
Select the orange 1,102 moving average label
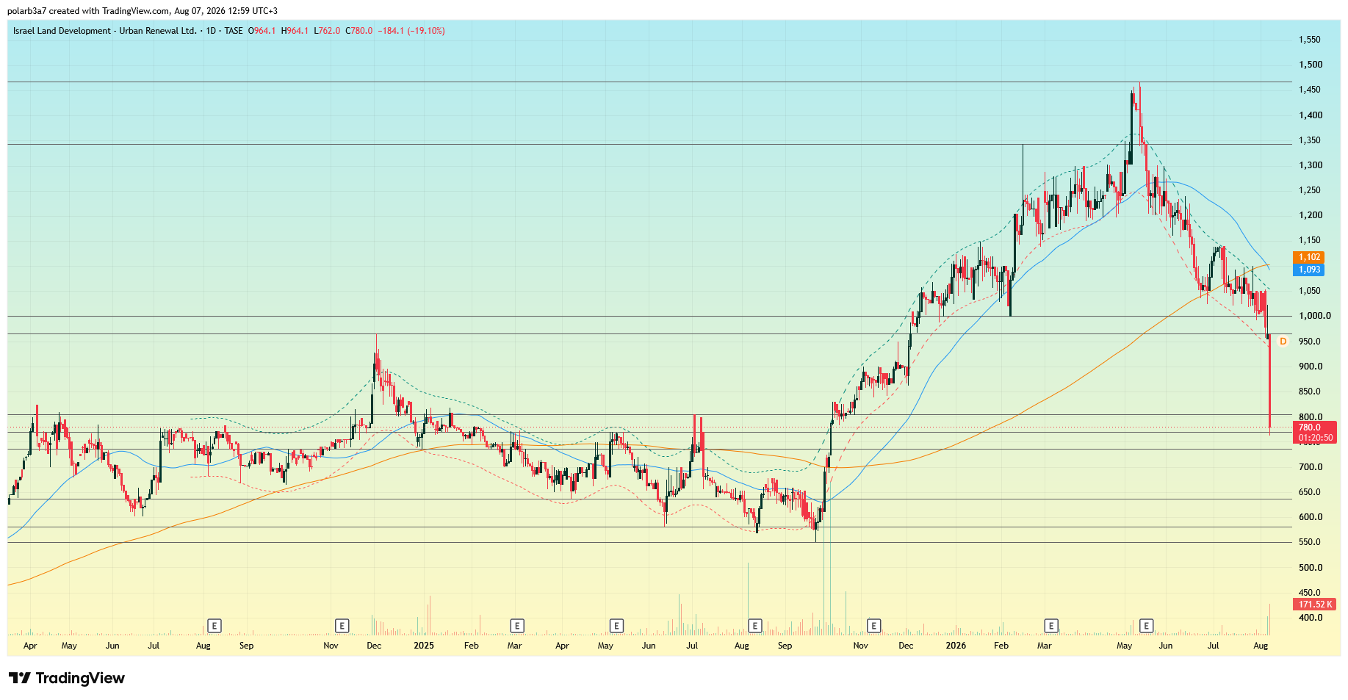pos(1308,257)
